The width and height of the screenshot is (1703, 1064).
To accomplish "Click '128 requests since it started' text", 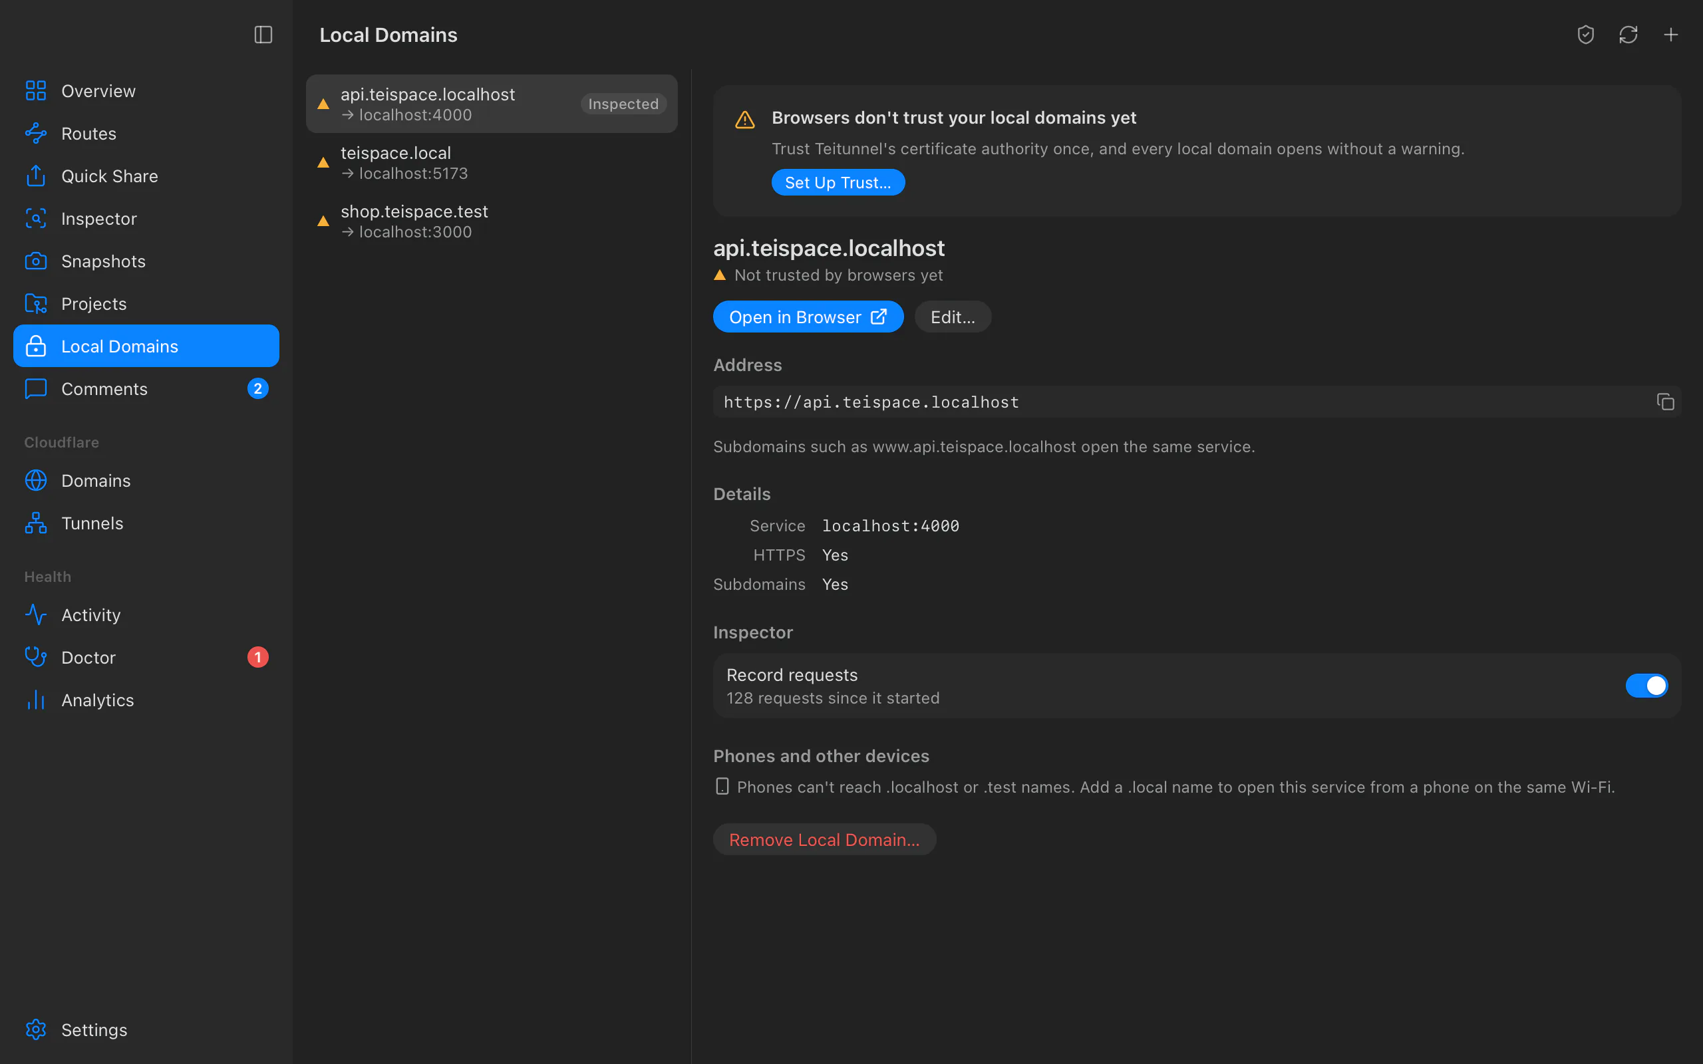I will click(x=832, y=698).
